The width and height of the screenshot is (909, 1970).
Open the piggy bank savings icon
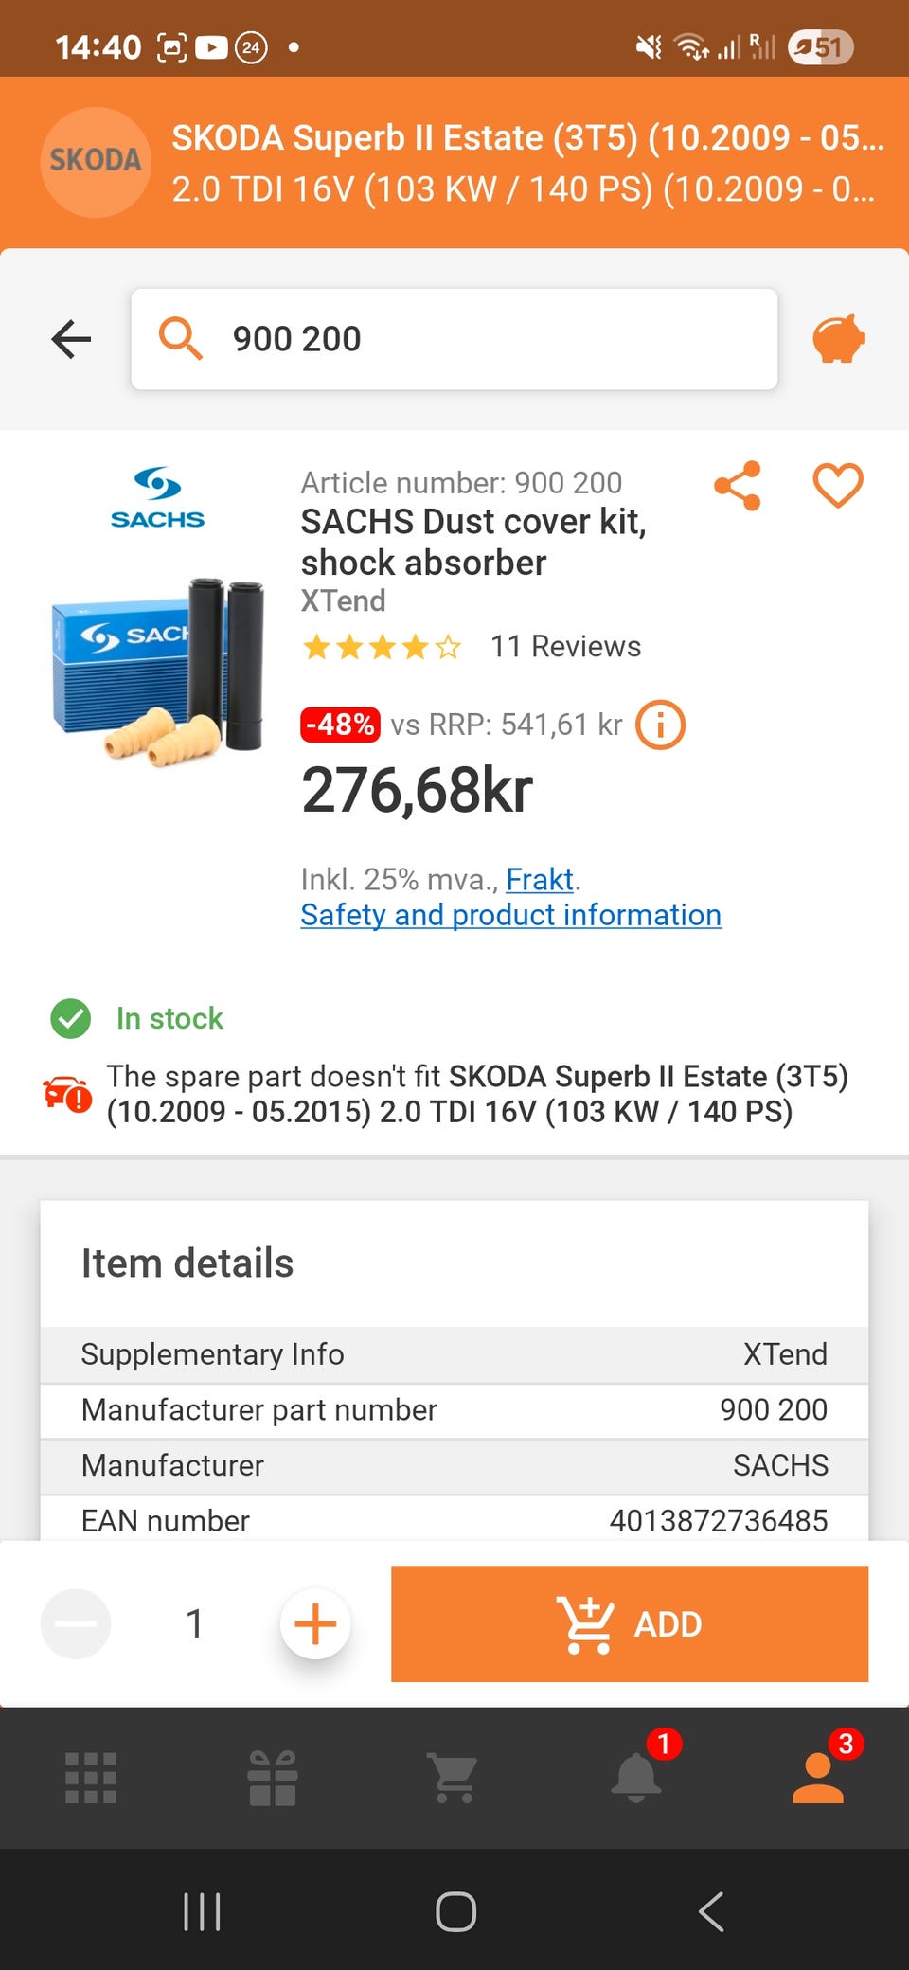[838, 339]
